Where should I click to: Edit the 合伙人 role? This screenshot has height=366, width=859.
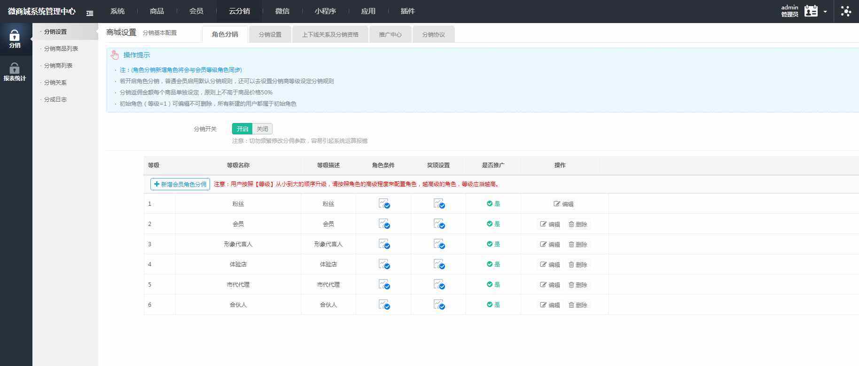[x=550, y=305]
